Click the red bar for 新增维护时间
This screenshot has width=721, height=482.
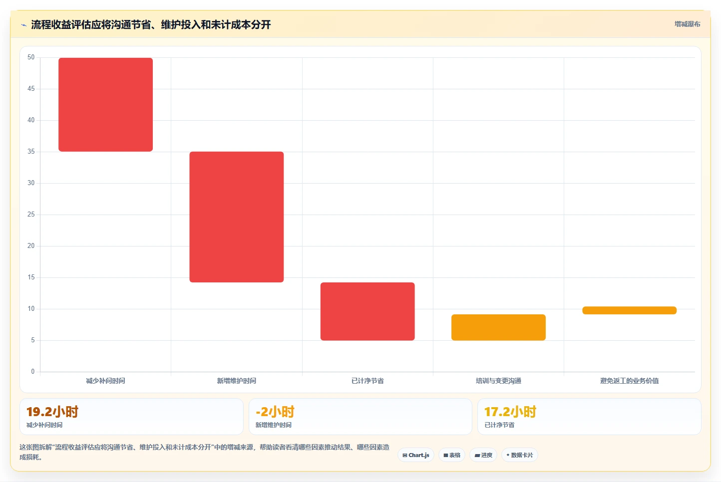tap(237, 217)
